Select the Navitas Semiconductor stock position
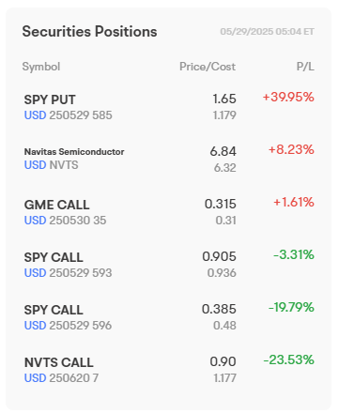The width and height of the screenshot is (339, 413). pos(169,160)
